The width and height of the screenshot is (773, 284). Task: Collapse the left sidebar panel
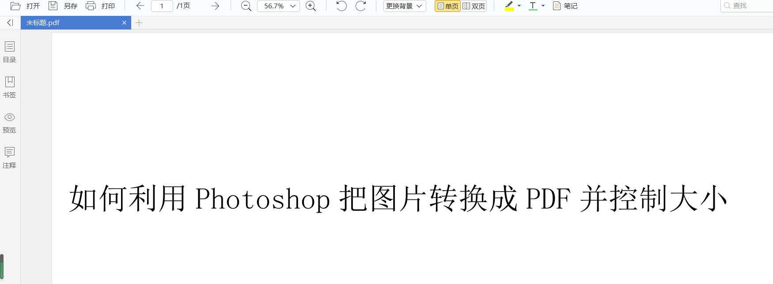tap(10, 22)
